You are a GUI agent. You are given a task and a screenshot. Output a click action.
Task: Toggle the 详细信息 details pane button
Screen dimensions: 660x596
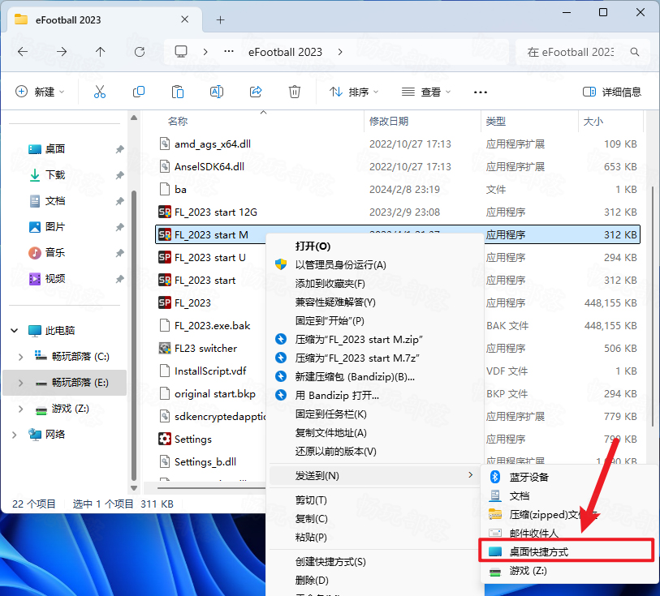[x=611, y=92]
